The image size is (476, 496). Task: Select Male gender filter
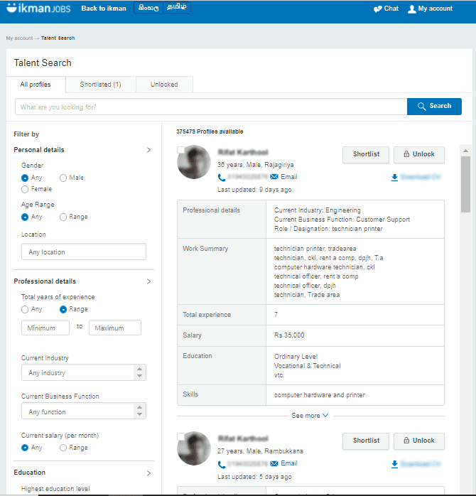click(x=63, y=178)
